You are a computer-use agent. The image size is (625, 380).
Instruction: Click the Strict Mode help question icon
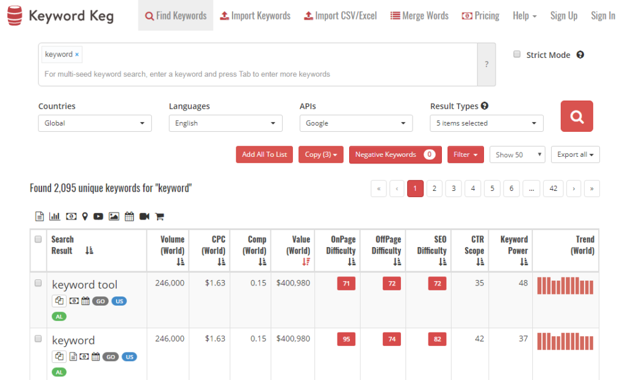click(x=580, y=54)
